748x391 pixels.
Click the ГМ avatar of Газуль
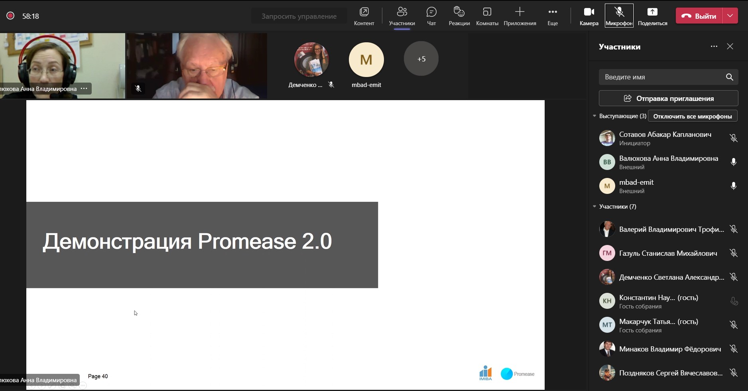[x=607, y=253]
